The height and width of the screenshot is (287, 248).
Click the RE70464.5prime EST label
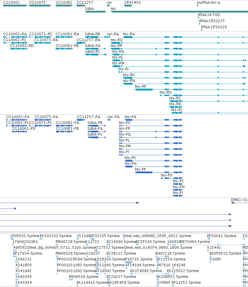point(195,242)
